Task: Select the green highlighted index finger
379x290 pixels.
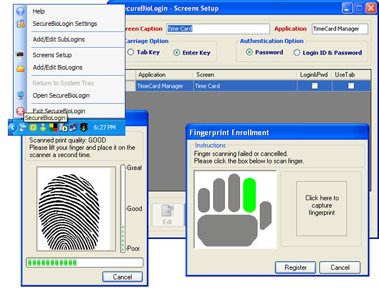Action: tap(250, 195)
